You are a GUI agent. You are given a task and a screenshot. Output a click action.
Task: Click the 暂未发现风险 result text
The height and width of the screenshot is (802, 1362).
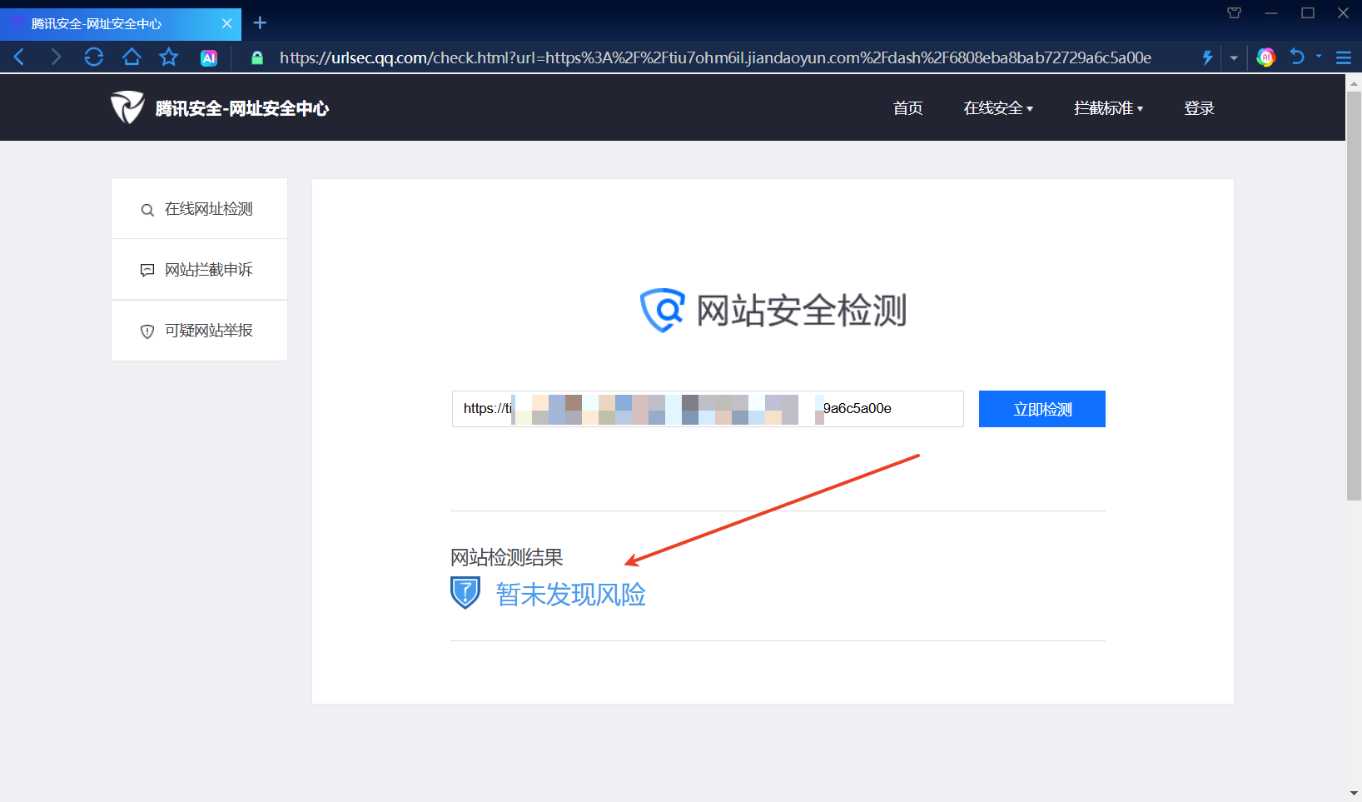click(x=571, y=595)
